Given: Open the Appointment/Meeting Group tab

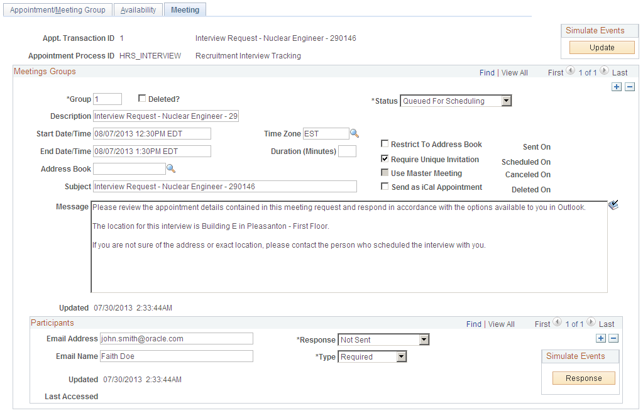Looking at the screenshot, I should click(x=57, y=9).
